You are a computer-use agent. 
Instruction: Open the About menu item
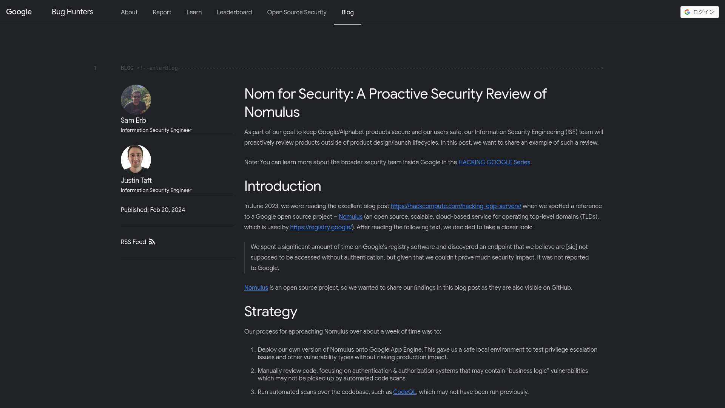(x=129, y=12)
